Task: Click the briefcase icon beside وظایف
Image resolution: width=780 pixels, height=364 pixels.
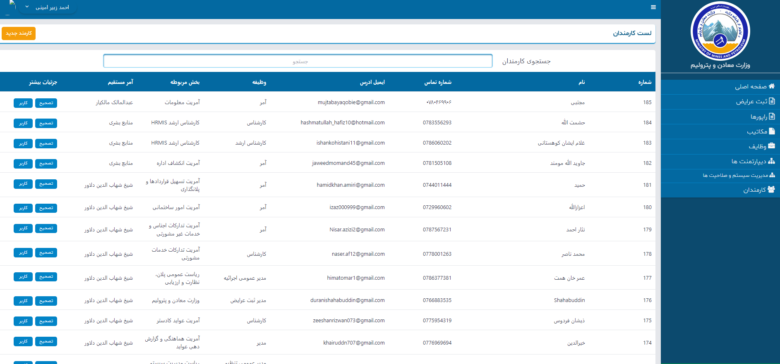Action: [x=771, y=146]
